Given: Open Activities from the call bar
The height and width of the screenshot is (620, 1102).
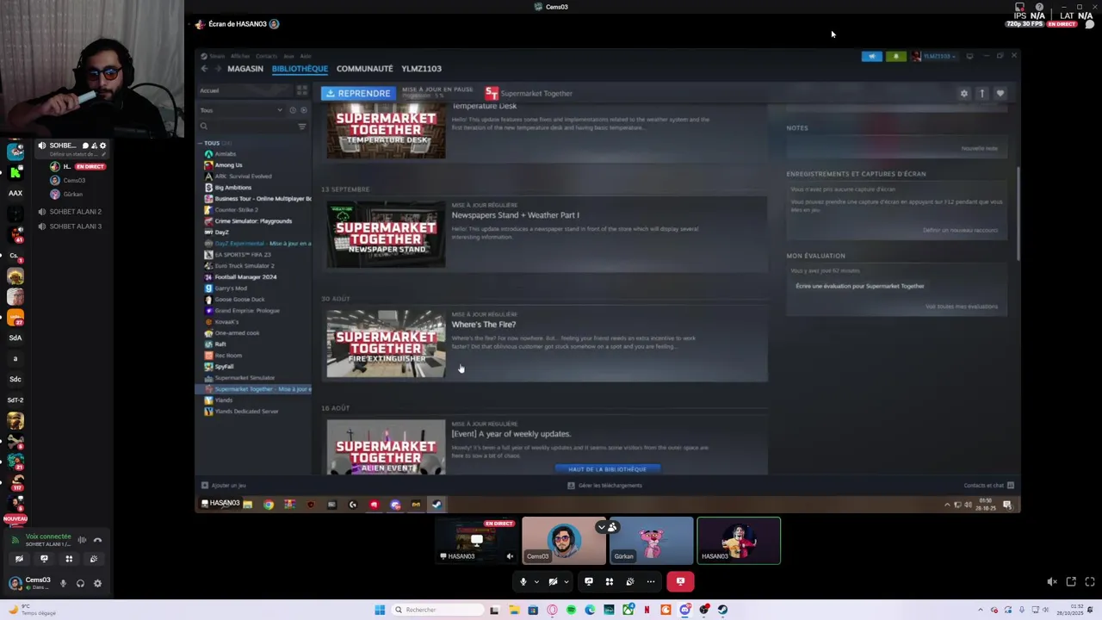Looking at the screenshot, I should point(610,581).
